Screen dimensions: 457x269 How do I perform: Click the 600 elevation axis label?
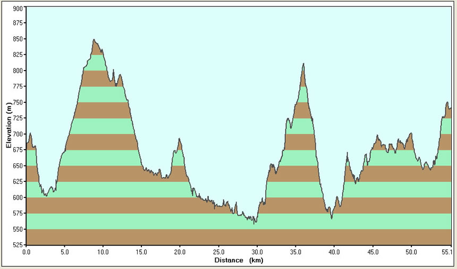[18, 198]
